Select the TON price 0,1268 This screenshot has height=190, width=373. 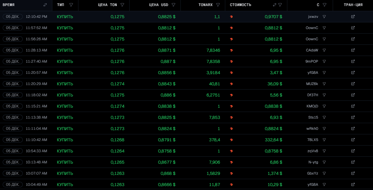point(117,140)
